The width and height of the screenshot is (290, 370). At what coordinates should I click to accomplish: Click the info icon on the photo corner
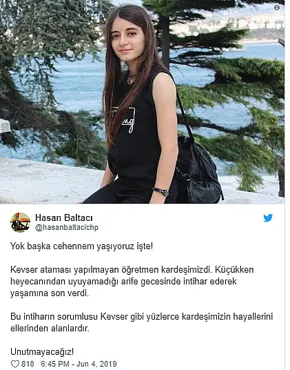coord(277,8)
